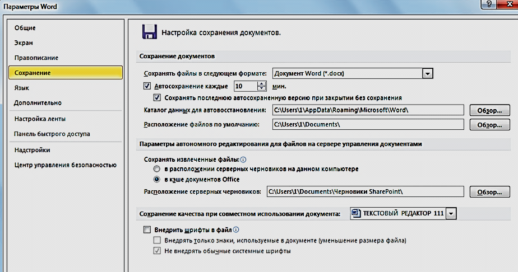518x272 pixels.
Task: Click the info icon next to Сохранять извлеченные файлы
Action: click(x=243, y=160)
